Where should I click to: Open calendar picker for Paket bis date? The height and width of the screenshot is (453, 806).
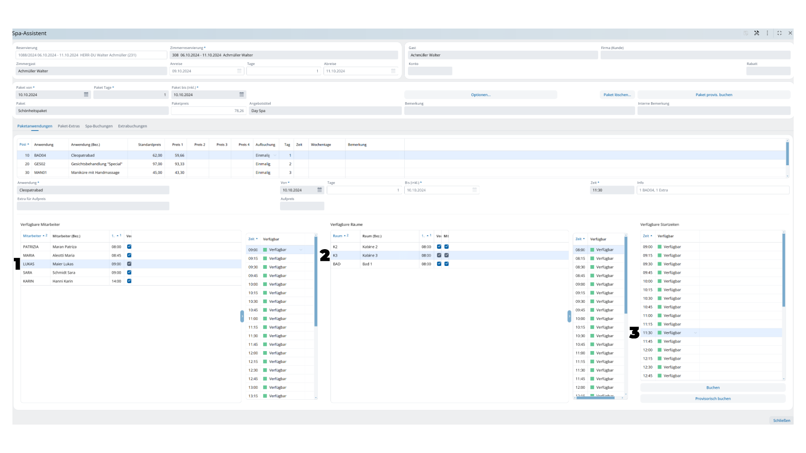pos(241,95)
